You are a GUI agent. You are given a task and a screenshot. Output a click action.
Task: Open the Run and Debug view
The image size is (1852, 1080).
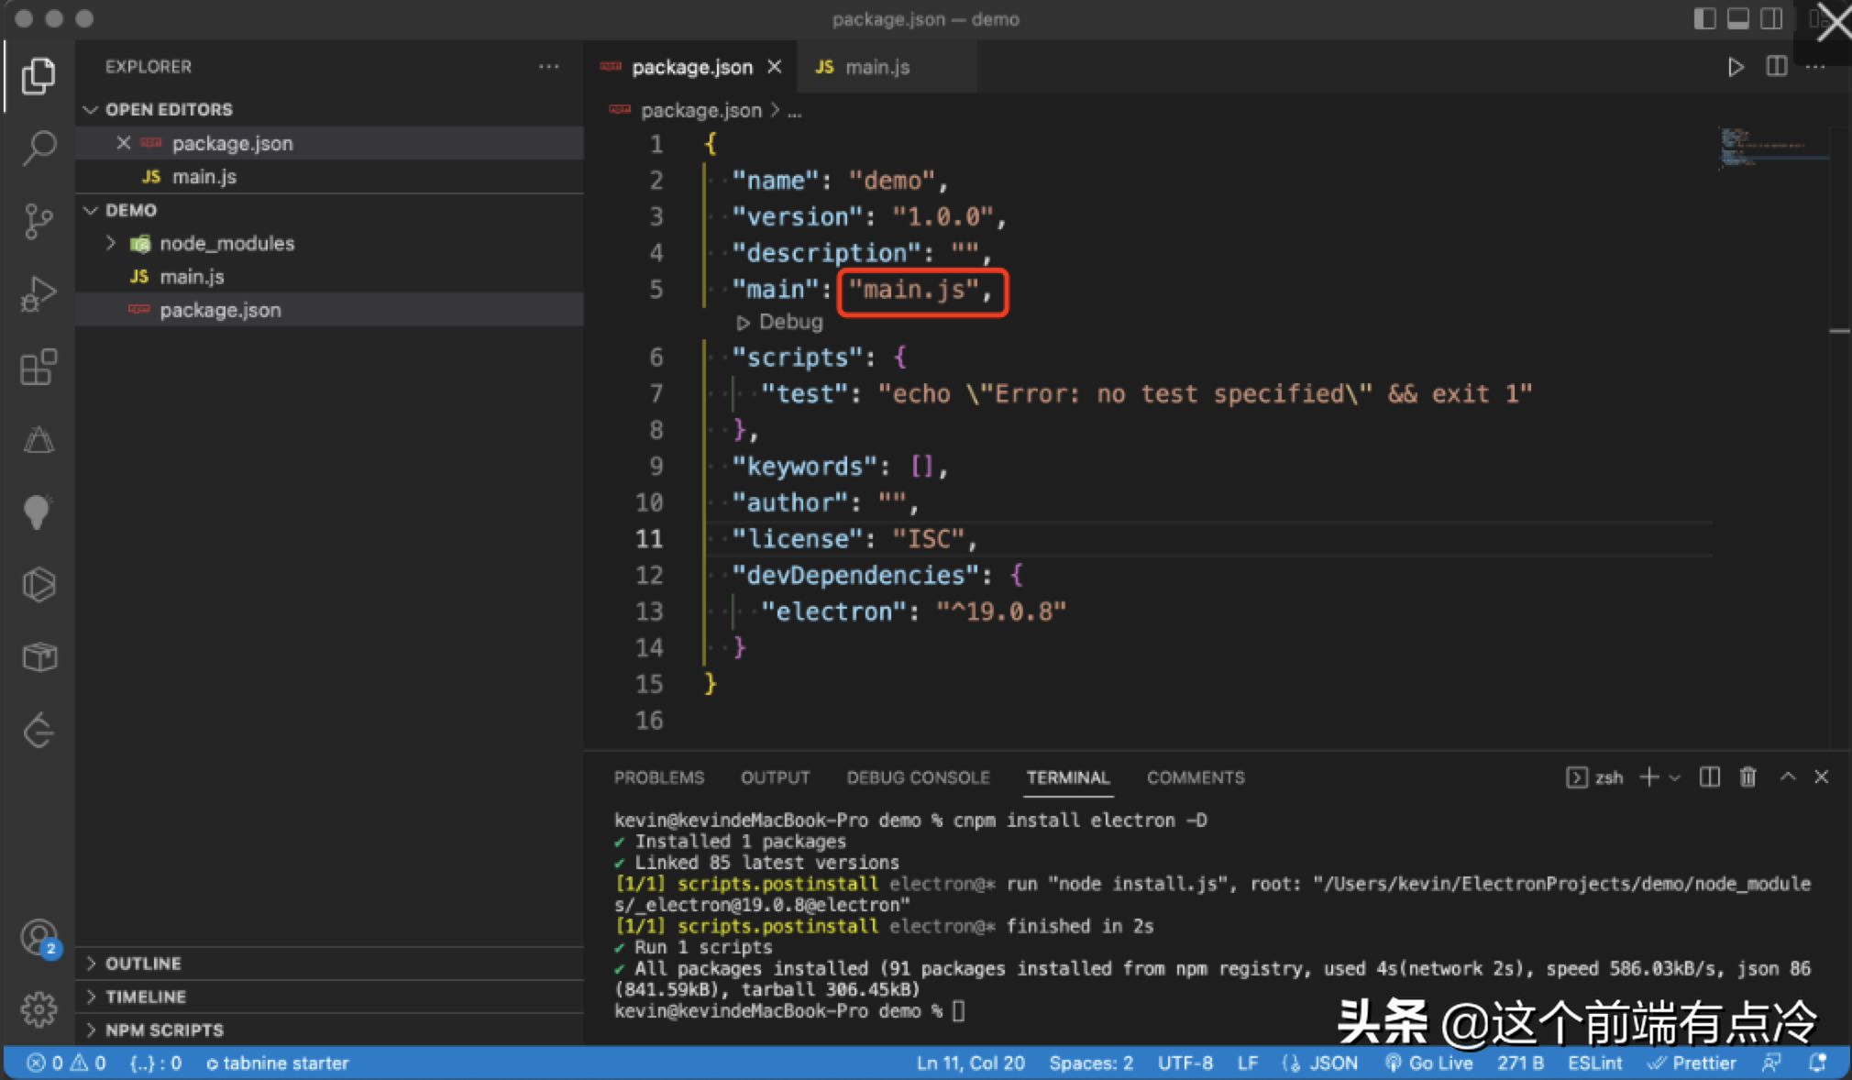click(x=38, y=294)
